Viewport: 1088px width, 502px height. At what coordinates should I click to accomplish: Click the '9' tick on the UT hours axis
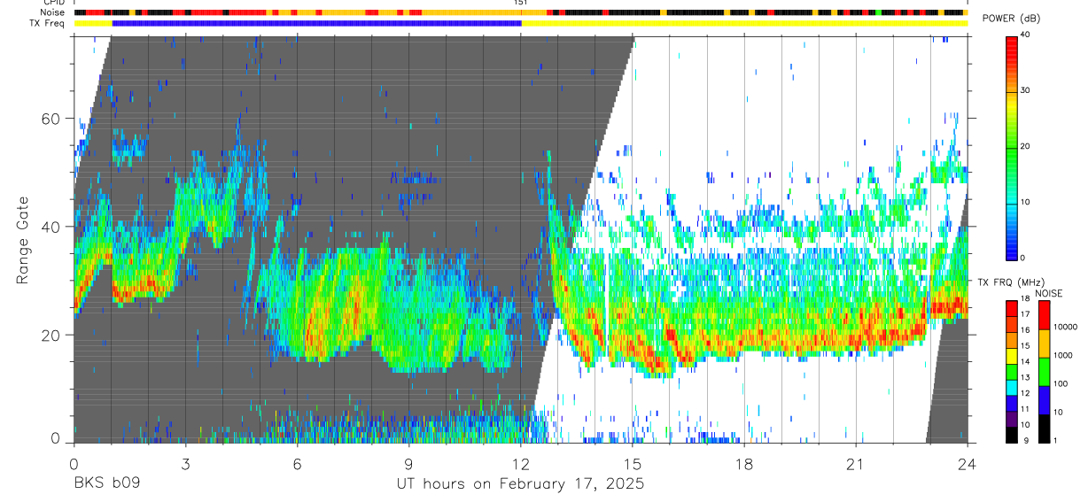pyautogui.click(x=408, y=464)
